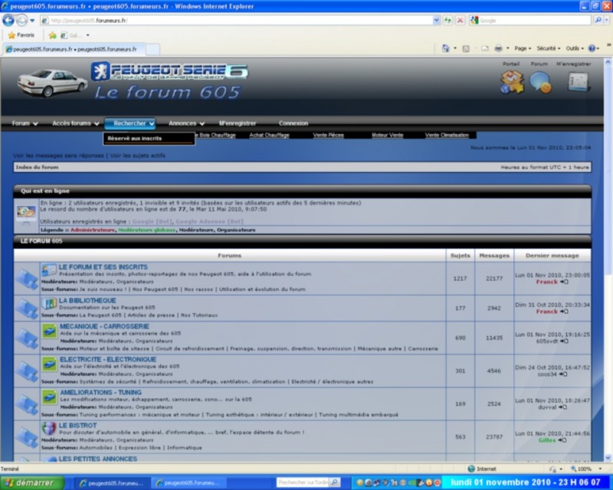Screen dimensions: 613x490
Task: Click the Windows search magnifier in taskbar
Action: pyautogui.click(x=334, y=482)
